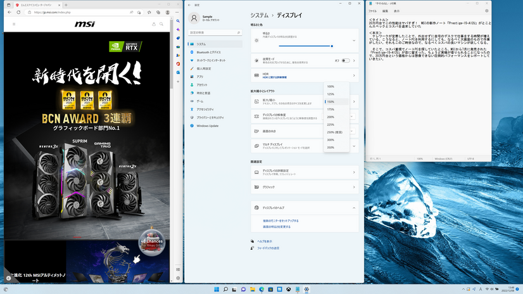
Task: Click フィードバックの送信 link
Action: point(268,248)
